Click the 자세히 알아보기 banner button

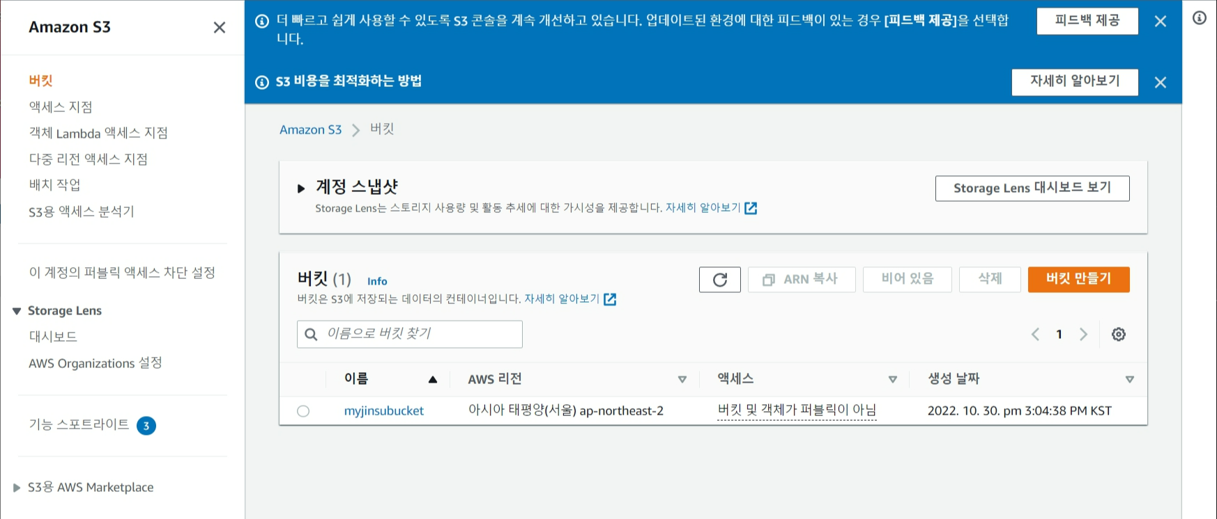pyautogui.click(x=1075, y=81)
